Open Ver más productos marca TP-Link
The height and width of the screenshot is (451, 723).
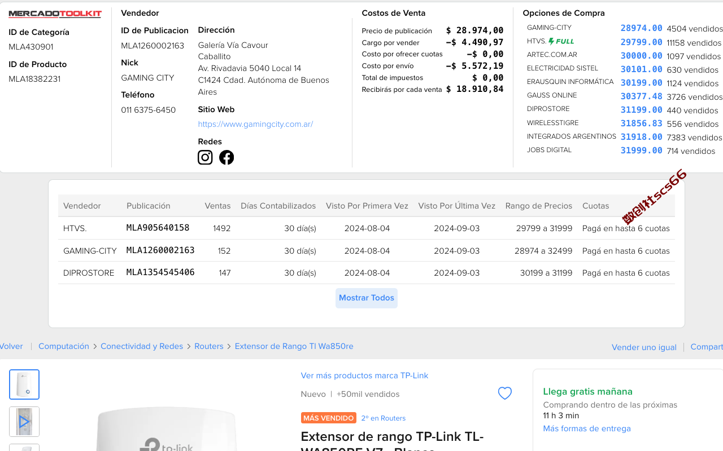click(x=364, y=375)
